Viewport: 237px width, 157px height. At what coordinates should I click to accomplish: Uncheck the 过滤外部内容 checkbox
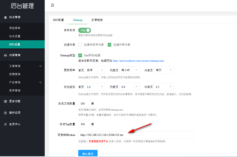109,45
